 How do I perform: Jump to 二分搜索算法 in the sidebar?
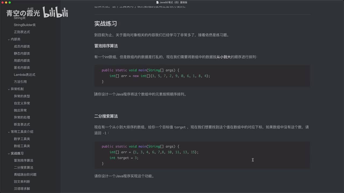(x=23, y=167)
